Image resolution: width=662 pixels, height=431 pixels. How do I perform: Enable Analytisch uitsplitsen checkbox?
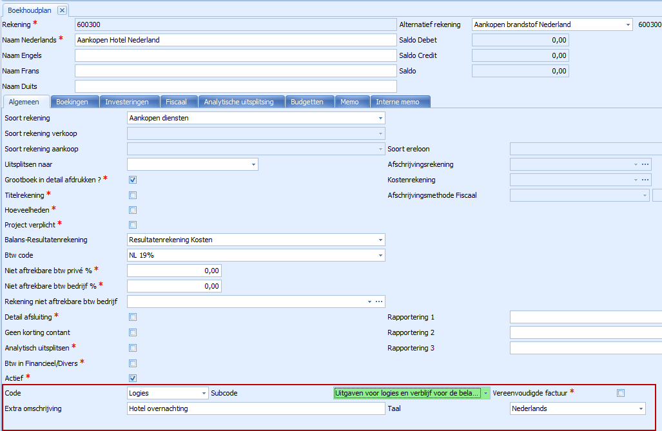[133, 348]
